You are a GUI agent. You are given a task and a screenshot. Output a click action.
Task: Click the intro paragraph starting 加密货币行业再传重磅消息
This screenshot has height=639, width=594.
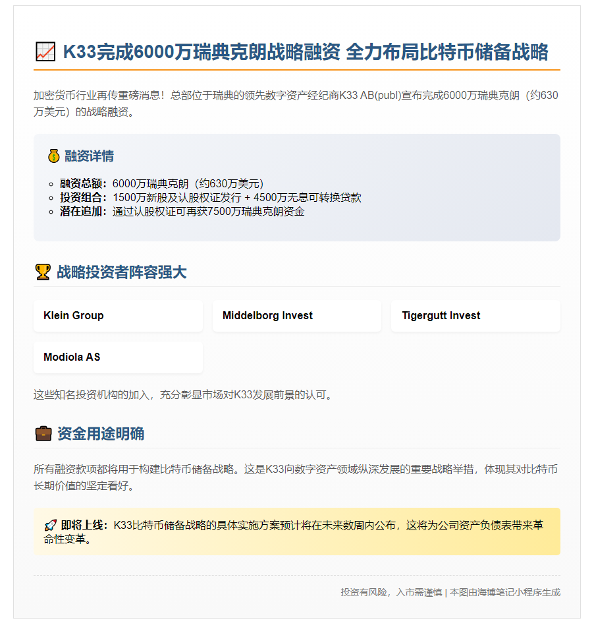296,104
